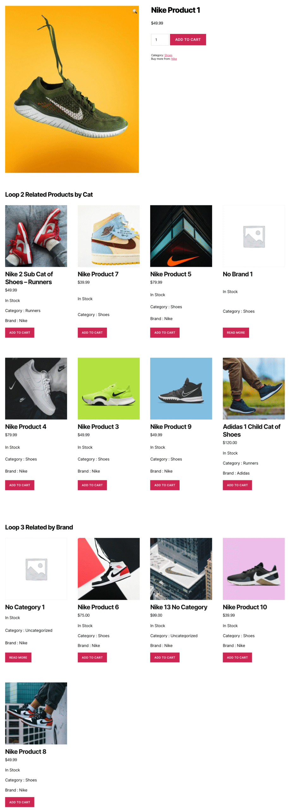Screen dimensions: 289x810
Task: Add Nike Product 1 to cart
Action: [x=188, y=40]
